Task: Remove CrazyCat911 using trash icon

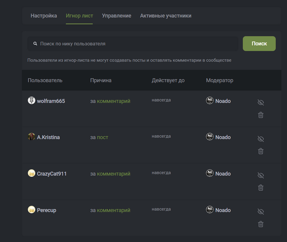Action: pyautogui.click(x=261, y=187)
